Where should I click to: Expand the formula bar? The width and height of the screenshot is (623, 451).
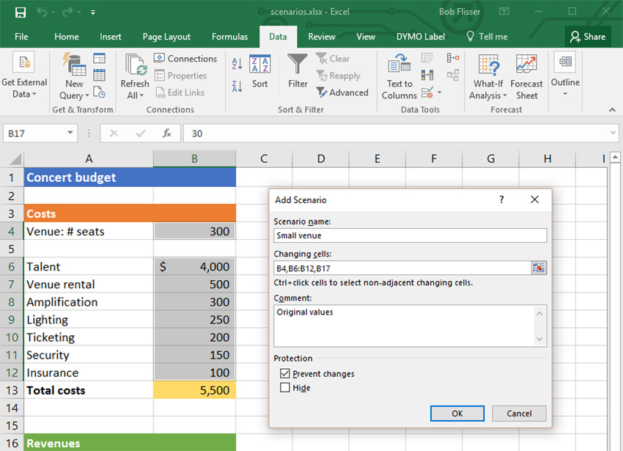[x=613, y=133]
